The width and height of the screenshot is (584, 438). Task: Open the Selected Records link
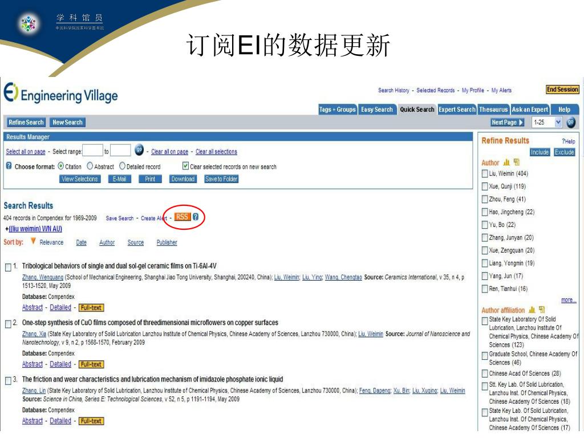click(x=435, y=90)
